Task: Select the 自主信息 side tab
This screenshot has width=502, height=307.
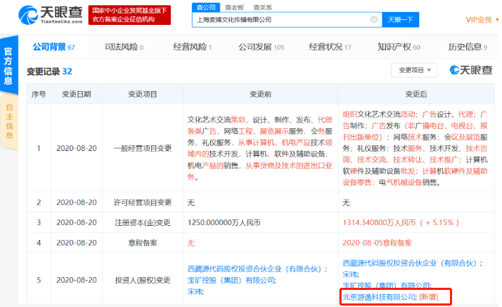Action: [x=9, y=121]
